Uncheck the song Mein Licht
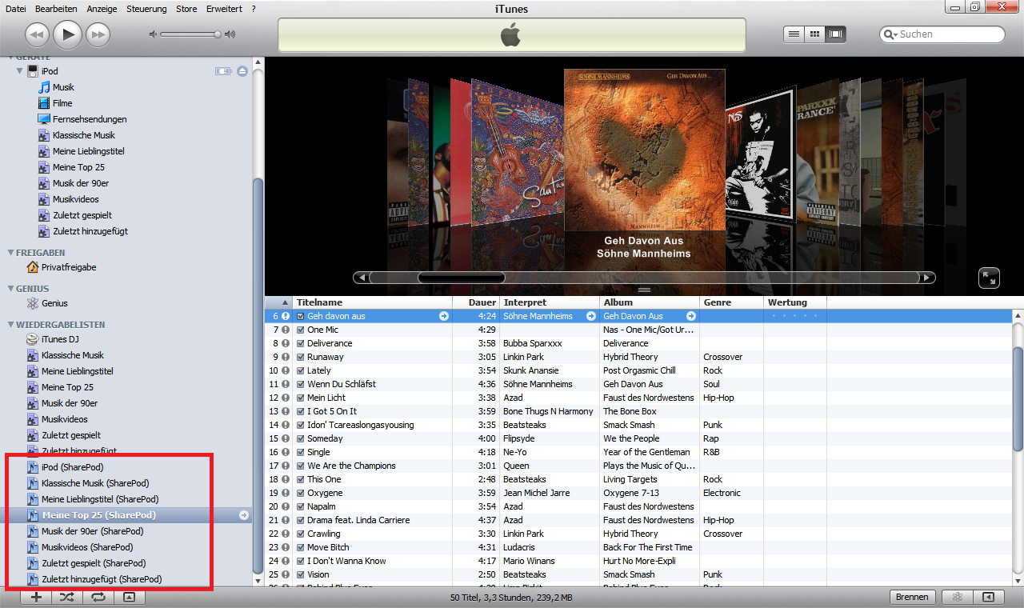Viewport: 1024px width, 608px height. (300, 398)
